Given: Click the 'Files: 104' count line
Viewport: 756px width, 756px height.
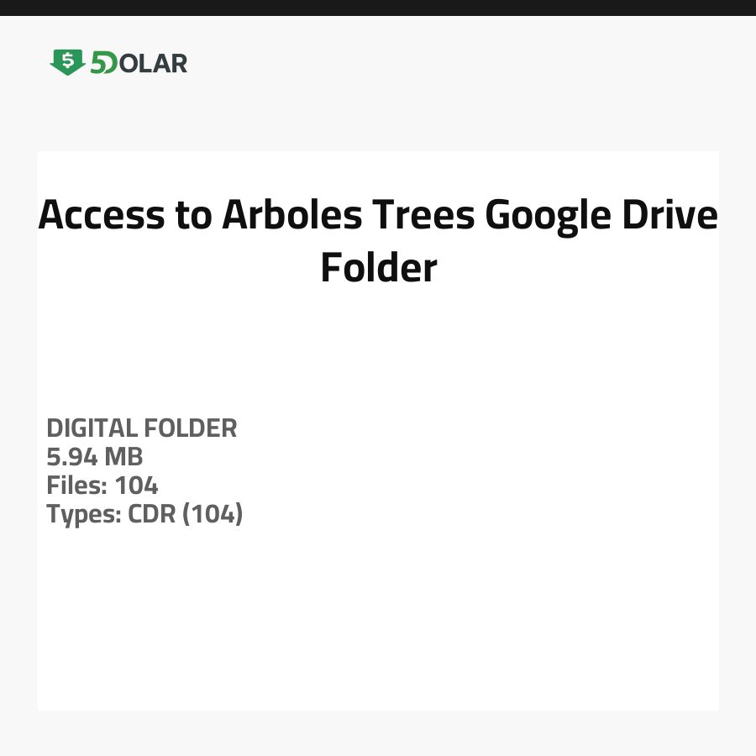Looking at the screenshot, I should [x=102, y=486].
